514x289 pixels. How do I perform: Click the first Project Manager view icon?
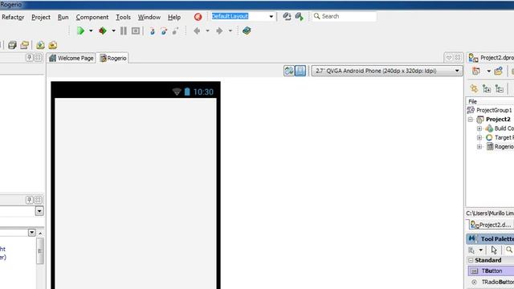coord(474,88)
